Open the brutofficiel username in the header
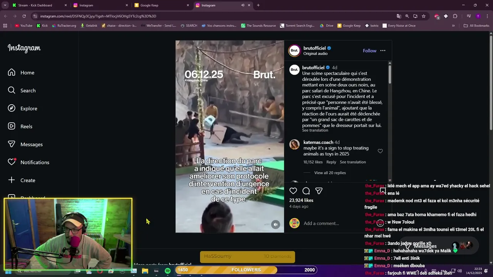The image size is (493, 277). (314, 48)
